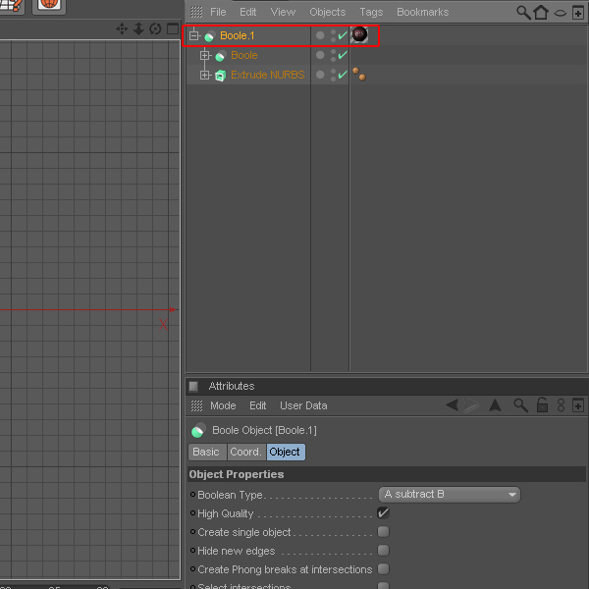Toggle Boole.1 visibility dots

333,35
